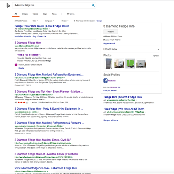The height and width of the screenshot is (174, 174).
Task: Click Blog sitelink under the ad
Action: 34,37
